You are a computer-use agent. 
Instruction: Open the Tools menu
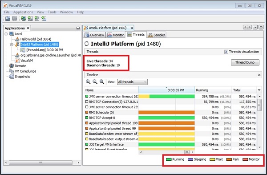(x=52, y=12)
